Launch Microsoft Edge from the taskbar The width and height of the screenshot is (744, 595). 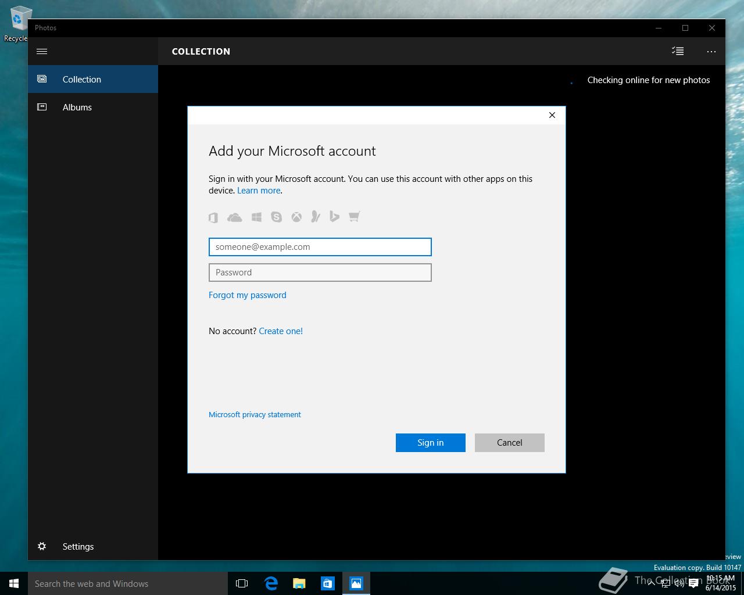271,583
